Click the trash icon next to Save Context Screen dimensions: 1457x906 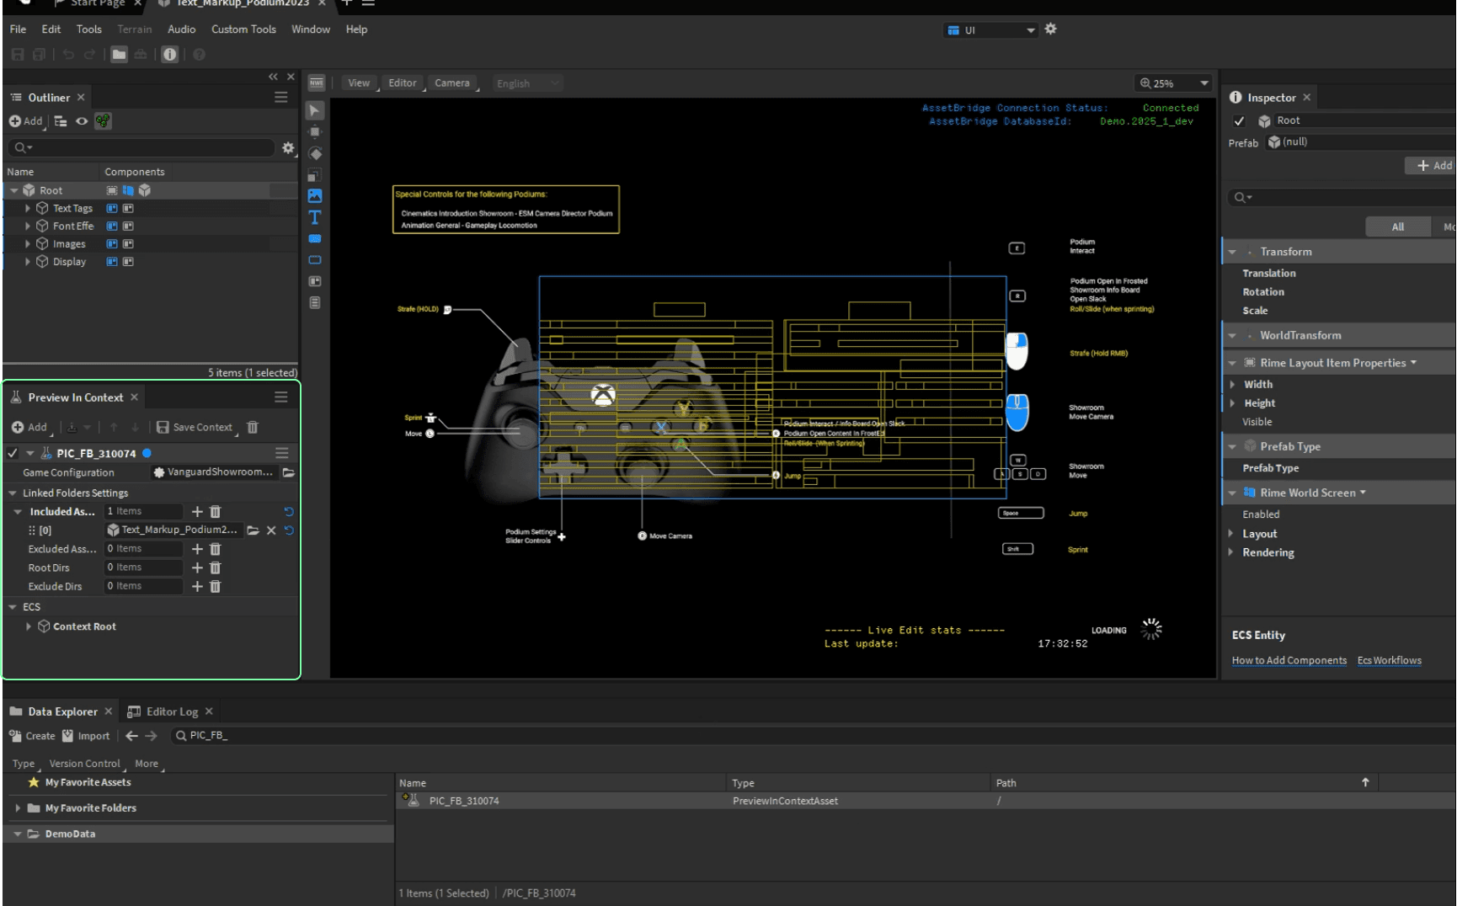(252, 427)
